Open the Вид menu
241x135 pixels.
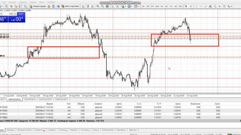(x=4, y=2)
